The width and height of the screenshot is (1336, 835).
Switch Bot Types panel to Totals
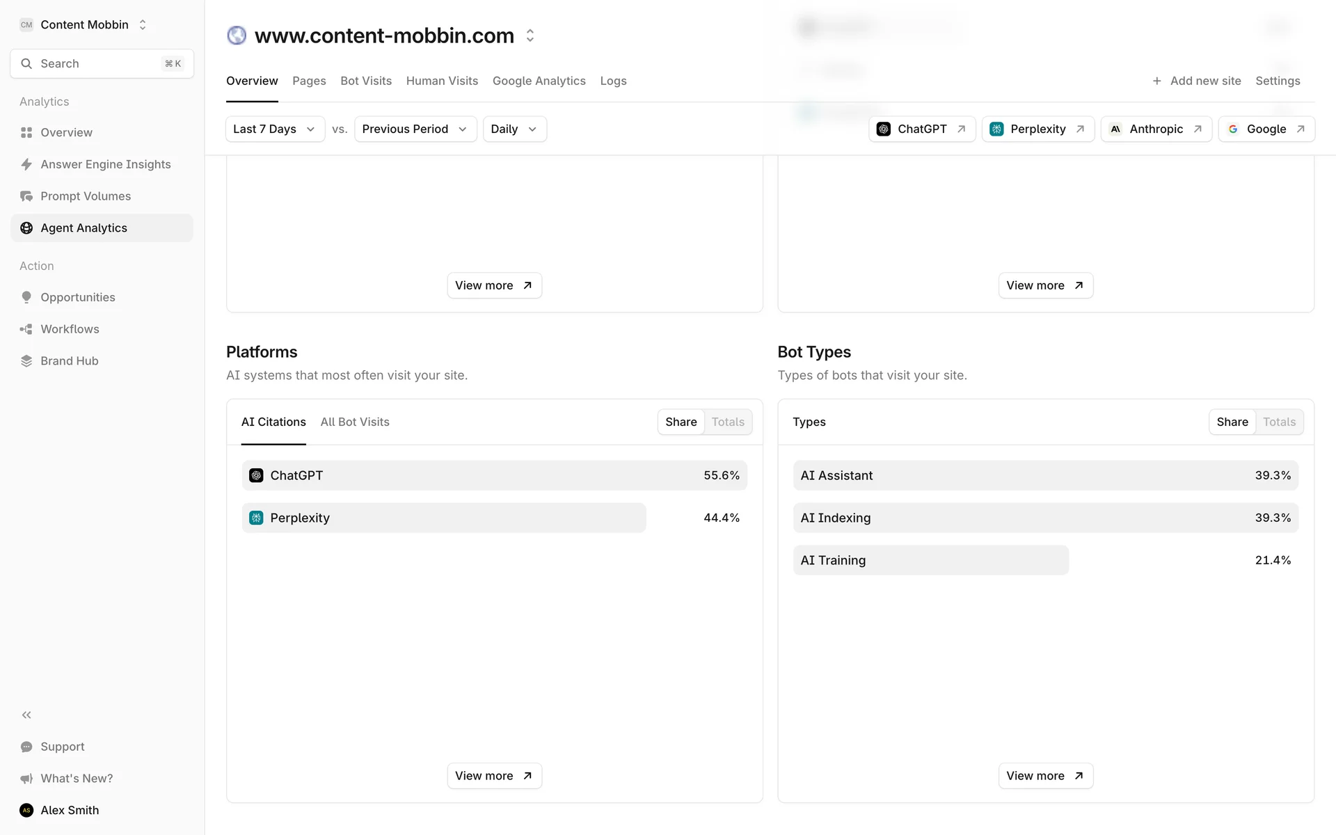click(1279, 422)
